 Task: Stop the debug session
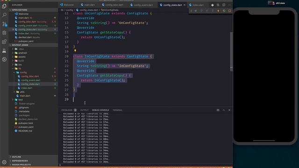click(229, 11)
